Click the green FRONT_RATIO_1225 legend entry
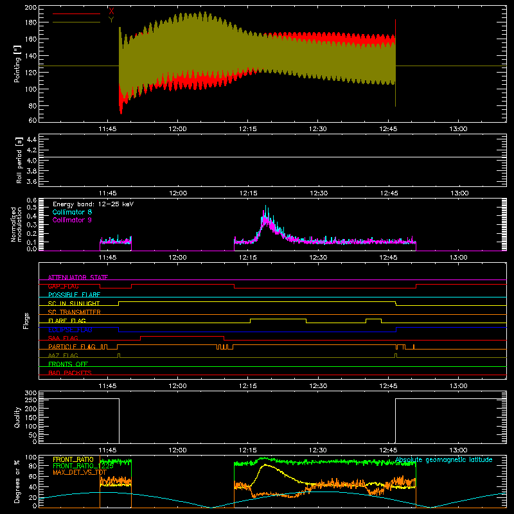Viewport: 514px width, 514px height. point(84,466)
